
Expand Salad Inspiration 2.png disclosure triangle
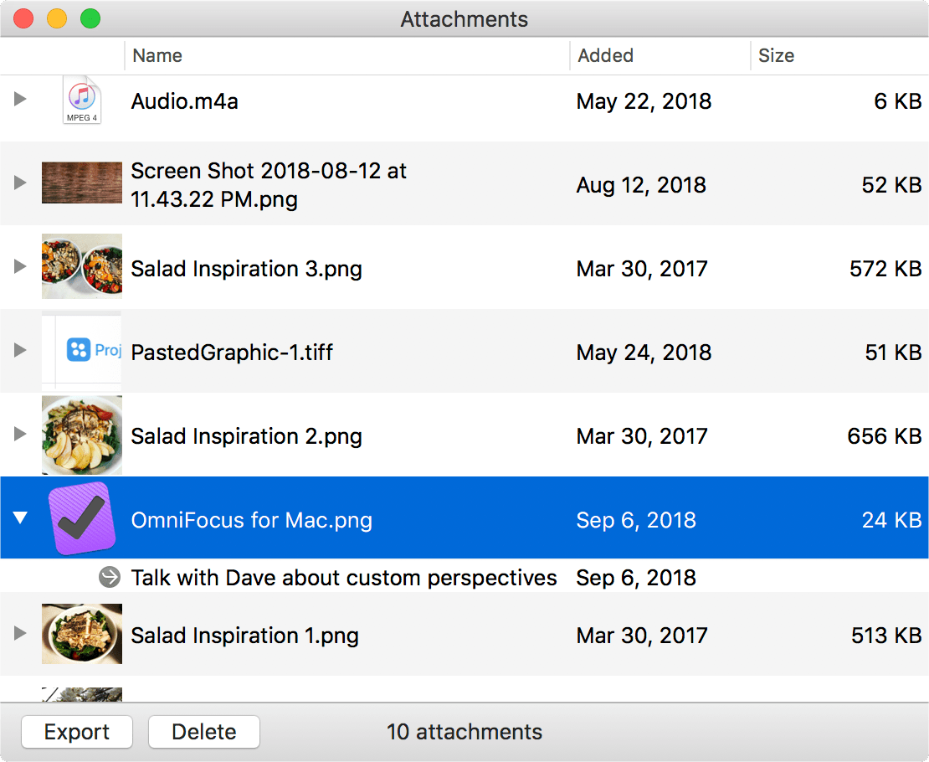tap(20, 434)
